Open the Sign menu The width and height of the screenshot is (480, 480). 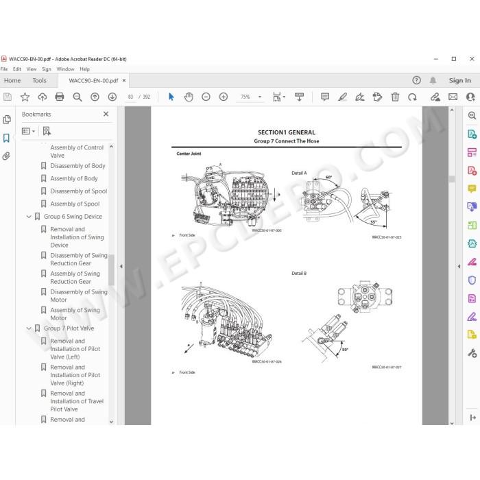coord(47,69)
